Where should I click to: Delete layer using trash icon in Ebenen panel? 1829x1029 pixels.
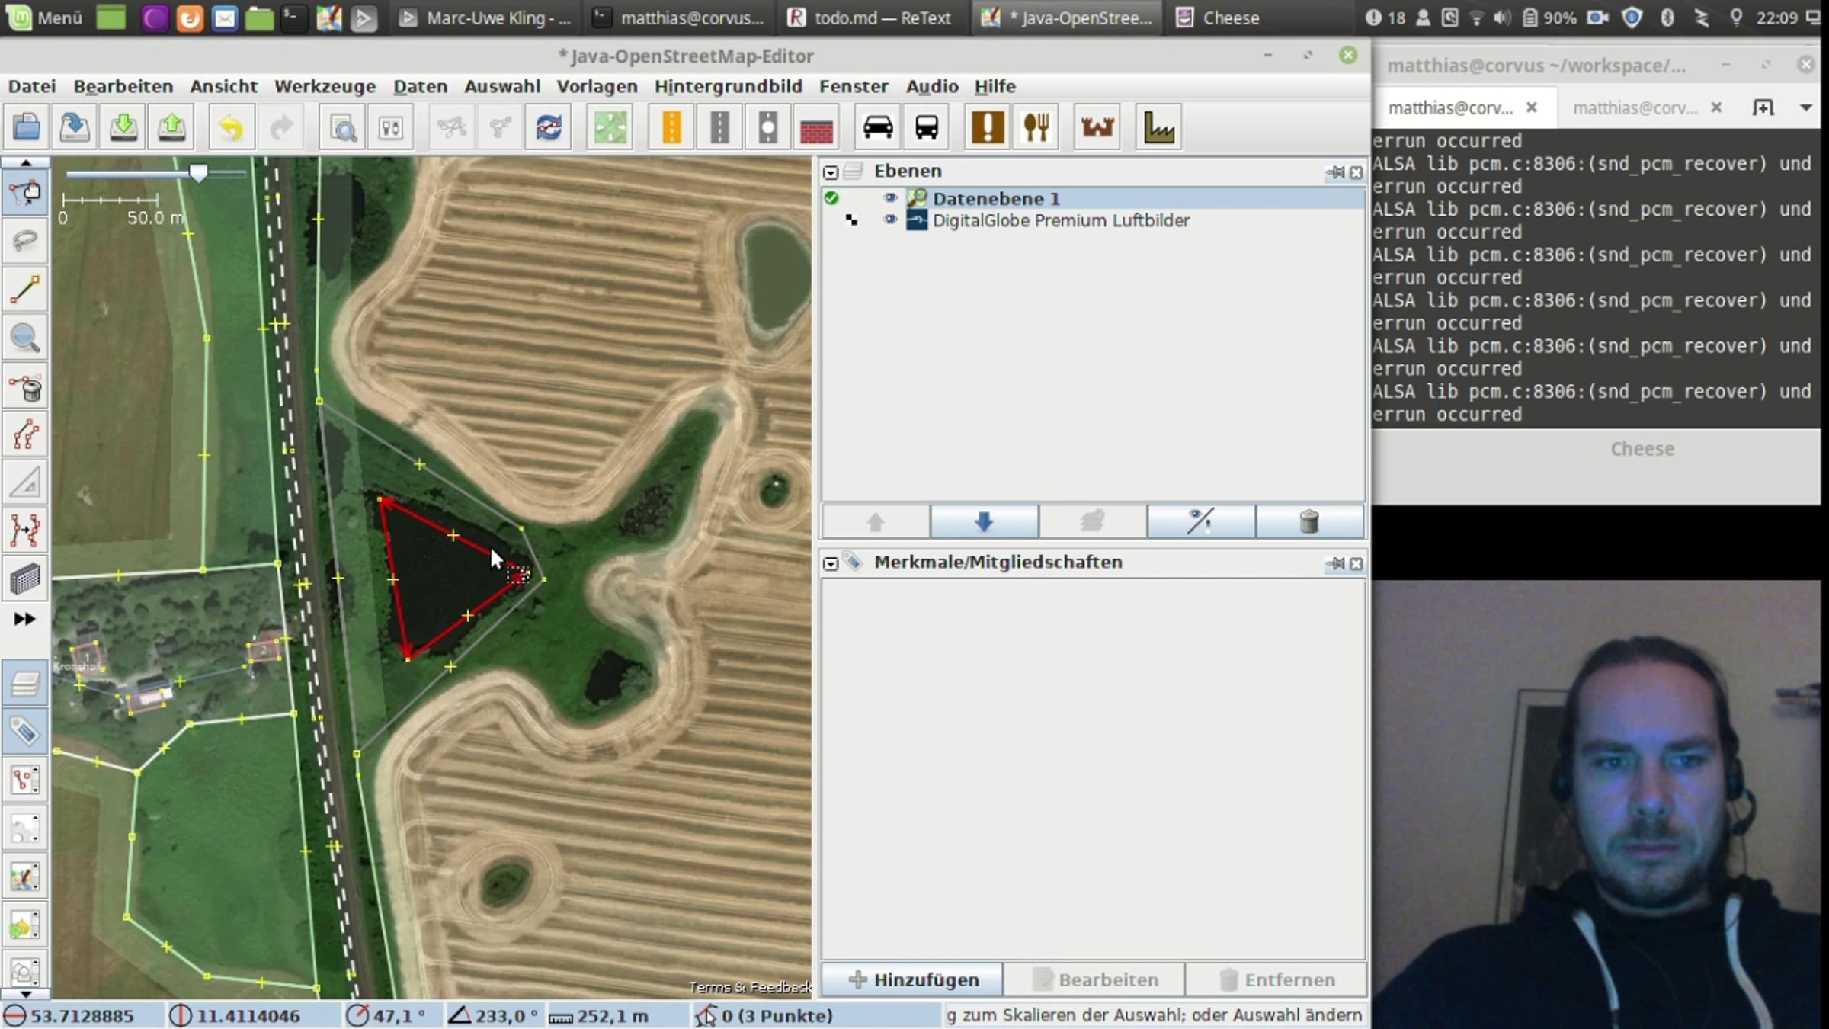click(1309, 521)
